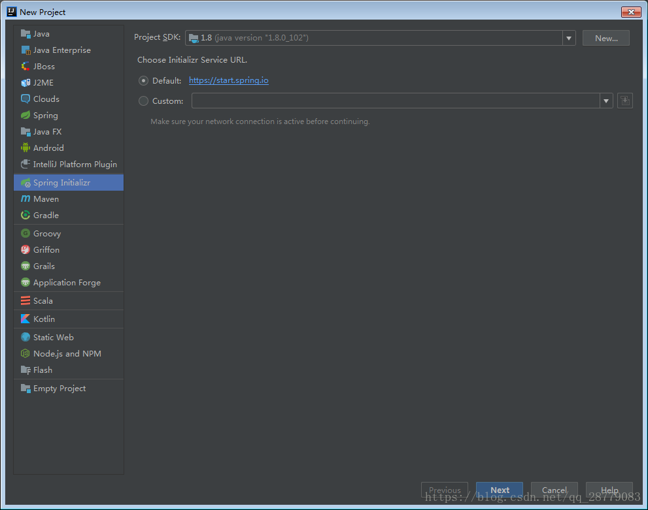Select 'Grails' label in list
This screenshot has width=648, height=510.
[44, 266]
